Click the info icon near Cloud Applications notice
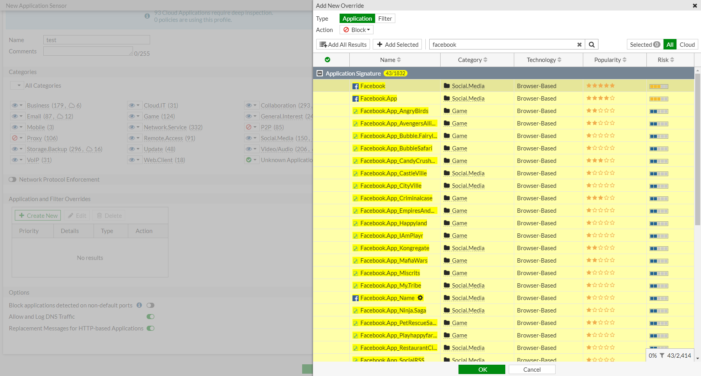Image resolution: width=701 pixels, height=376 pixels. pos(147,16)
